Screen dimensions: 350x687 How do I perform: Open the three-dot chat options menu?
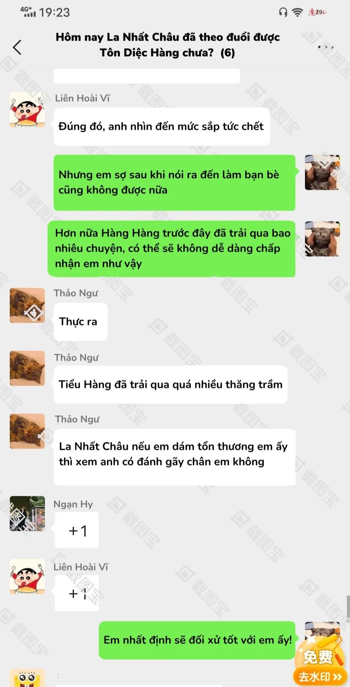[326, 47]
